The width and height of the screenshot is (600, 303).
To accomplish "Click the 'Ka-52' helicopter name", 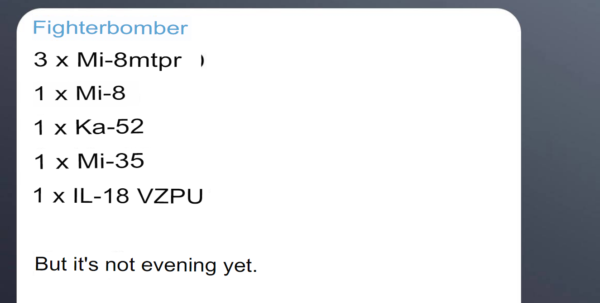I will point(110,127).
